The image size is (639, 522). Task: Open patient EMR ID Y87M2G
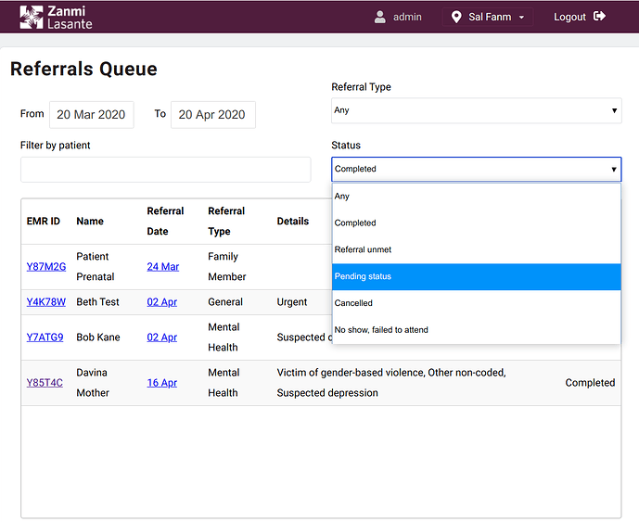coord(46,267)
